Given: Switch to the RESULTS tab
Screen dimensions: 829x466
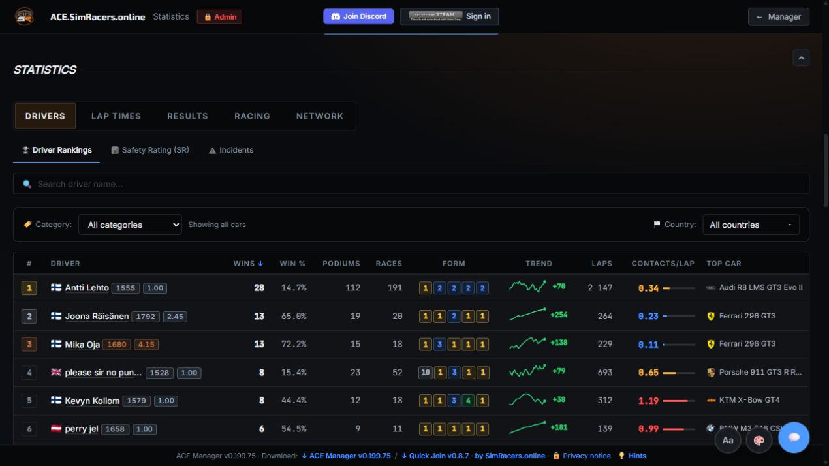Looking at the screenshot, I should (187, 116).
